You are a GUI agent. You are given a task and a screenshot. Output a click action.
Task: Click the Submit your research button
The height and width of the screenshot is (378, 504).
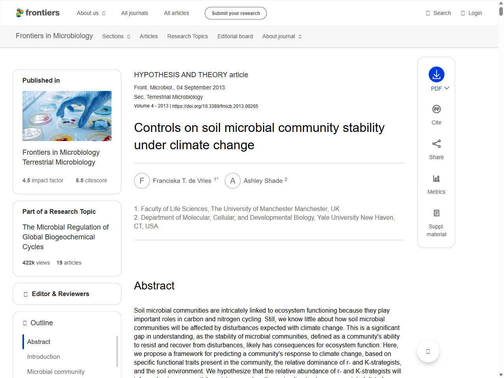pyautogui.click(x=235, y=13)
